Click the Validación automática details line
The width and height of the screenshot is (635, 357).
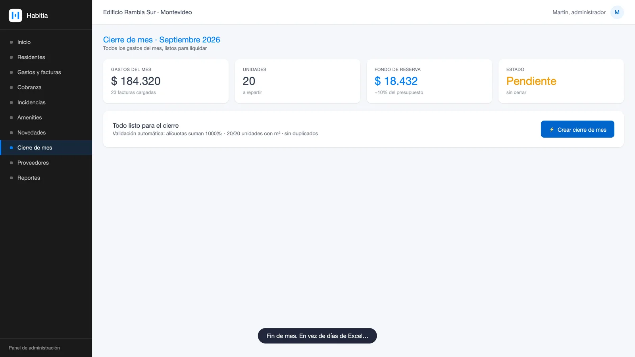pos(215,134)
